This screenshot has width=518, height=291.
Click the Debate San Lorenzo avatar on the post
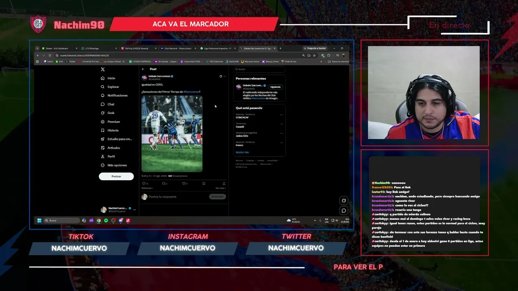144,78
